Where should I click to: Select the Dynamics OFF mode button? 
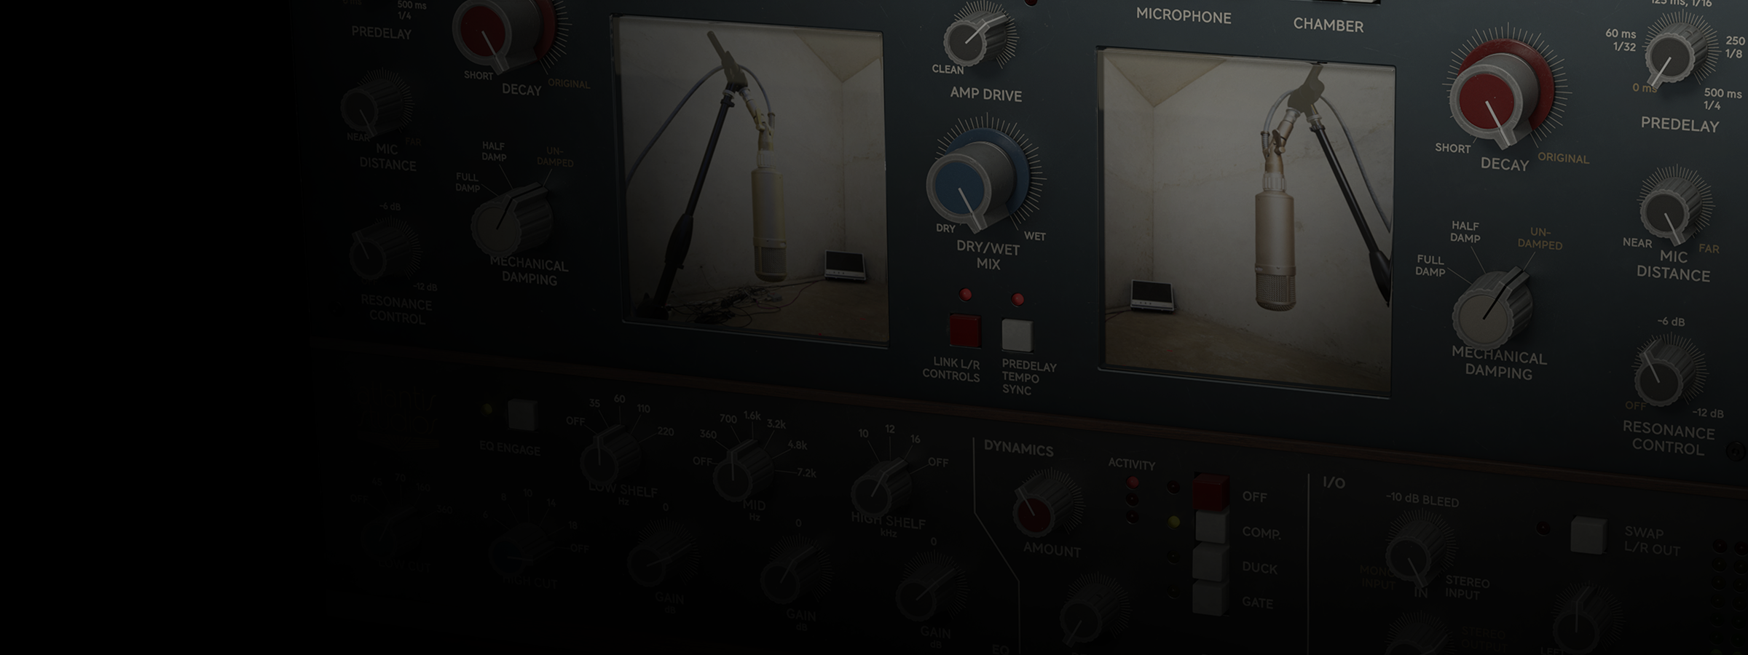point(1210,492)
